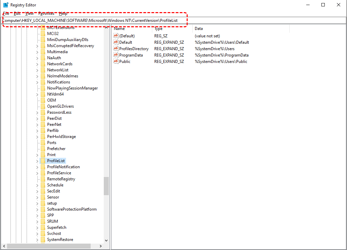Select the ProfileService tree key
347x250 pixels.
pyautogui.click(x=59, y=173)
